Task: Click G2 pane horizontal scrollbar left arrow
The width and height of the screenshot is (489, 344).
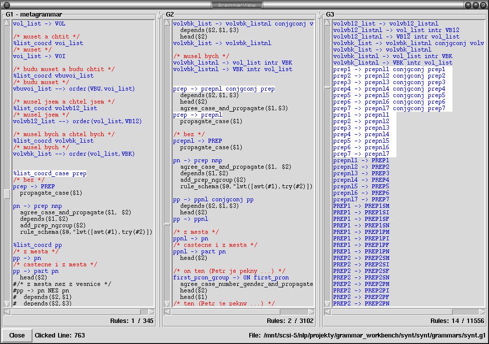Action: coord(167,311)
